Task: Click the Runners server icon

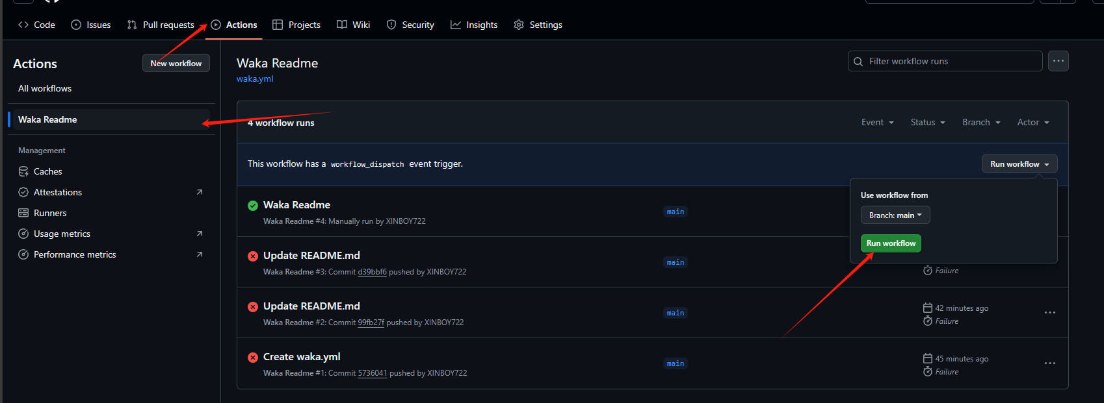Action: (x=23, y=213)
